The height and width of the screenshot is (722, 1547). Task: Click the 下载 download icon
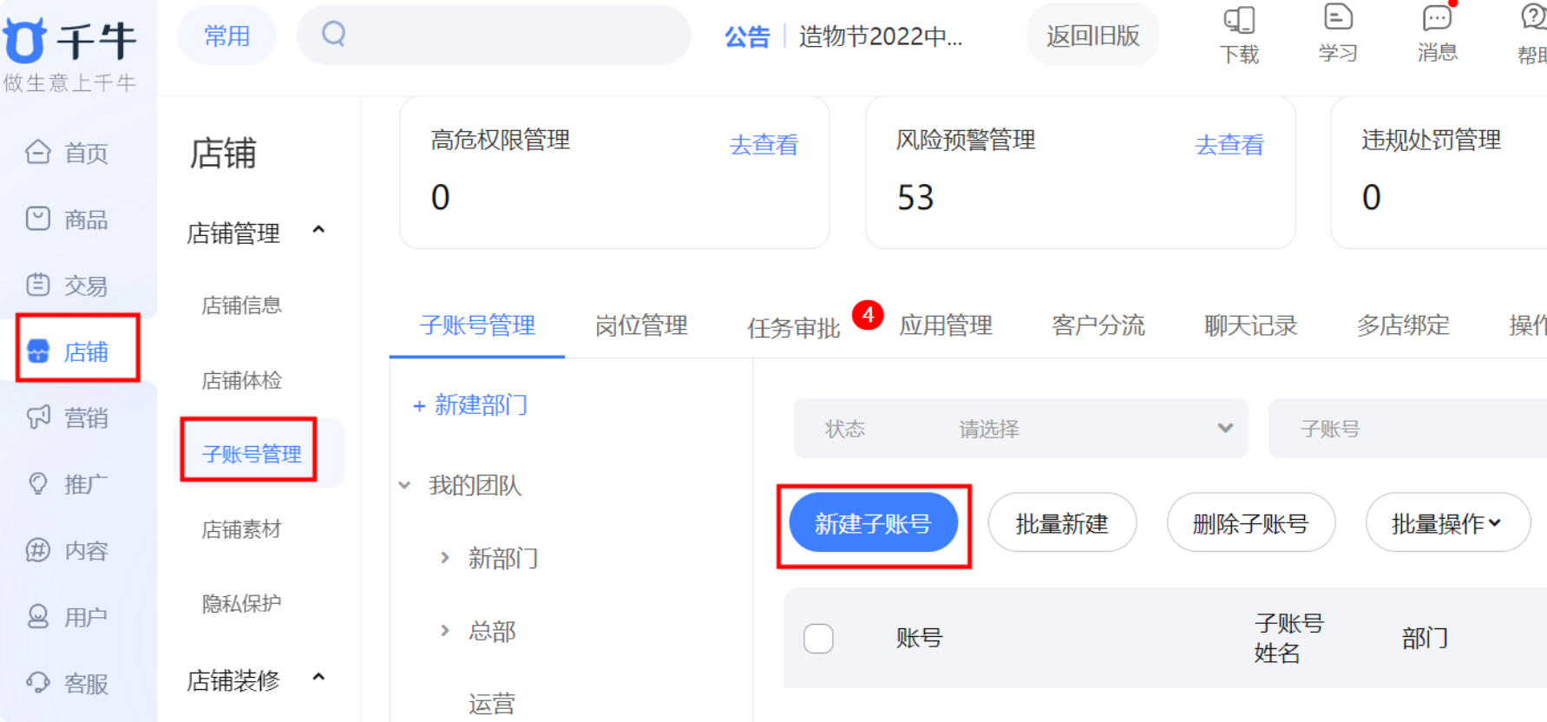pos(1239,21)
